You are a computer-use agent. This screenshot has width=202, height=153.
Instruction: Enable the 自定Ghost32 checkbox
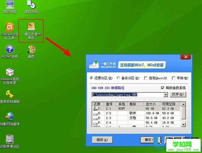(x=146, y=78)
